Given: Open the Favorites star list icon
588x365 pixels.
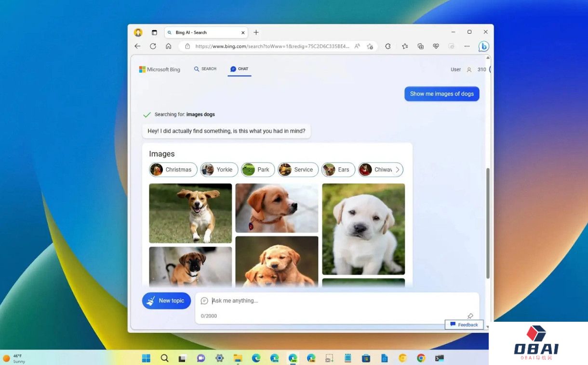Looking at the screenshot, I should pos(405,46).
